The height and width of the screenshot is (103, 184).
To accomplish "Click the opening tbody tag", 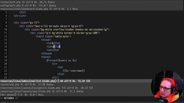I will [x=46, y=57].
